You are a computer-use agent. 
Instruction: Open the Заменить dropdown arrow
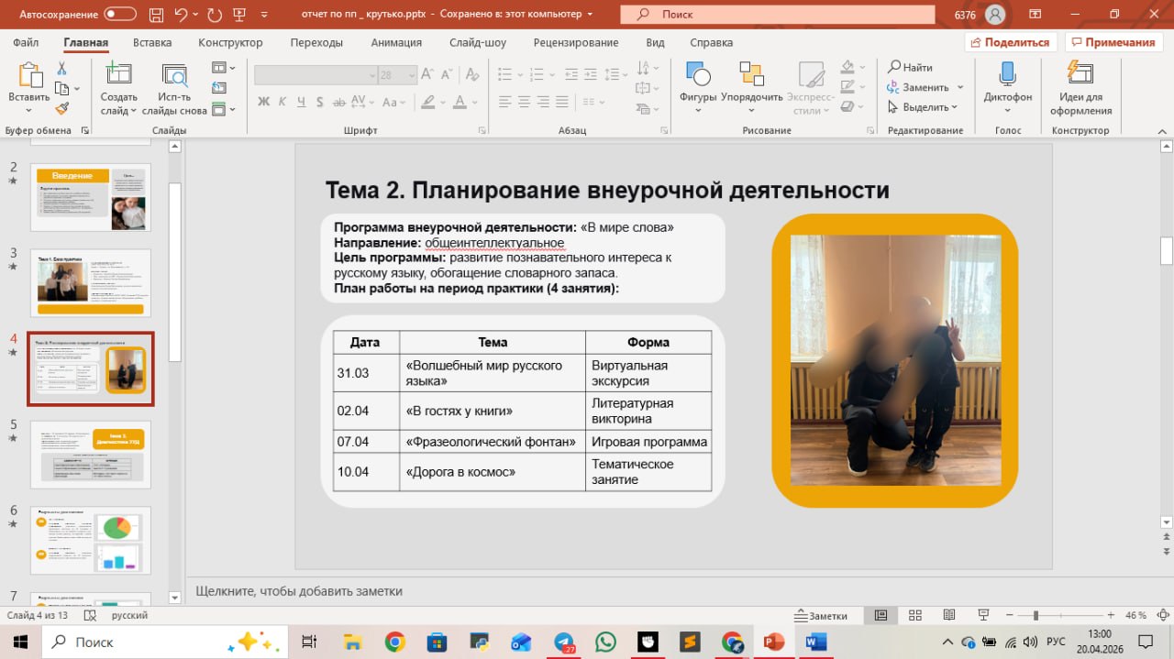(x=960, y=88)
